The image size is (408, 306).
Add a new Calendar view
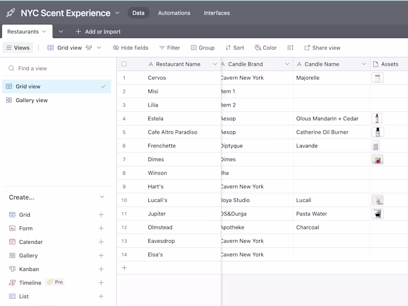coord(101,242)
